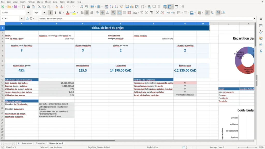Expand the formula bar arrow
265x149 pixels.
254,19
